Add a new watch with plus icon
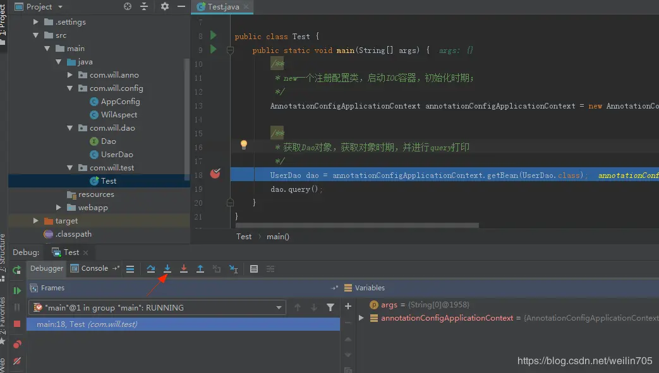 click(x=348, y=306)
